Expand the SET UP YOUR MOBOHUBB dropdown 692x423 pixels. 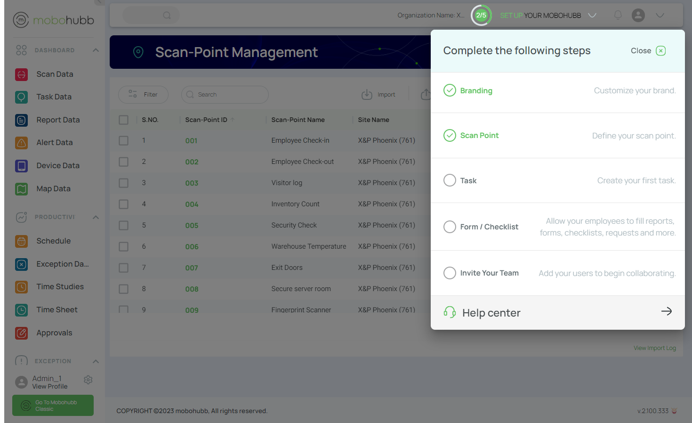(x=592, y=15)
